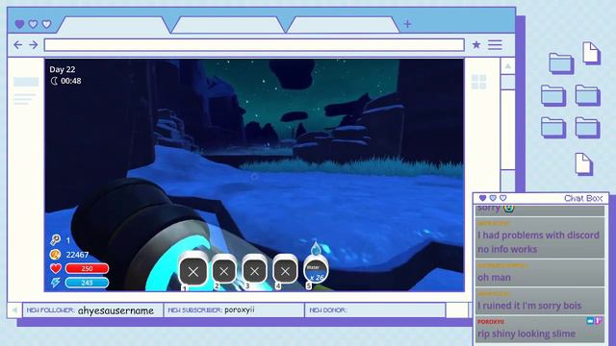Click the POROXYII username in chat
Image resolution: width=616 pixels, height=346 pixels.
pyautogui.click(x=491, y=322)
